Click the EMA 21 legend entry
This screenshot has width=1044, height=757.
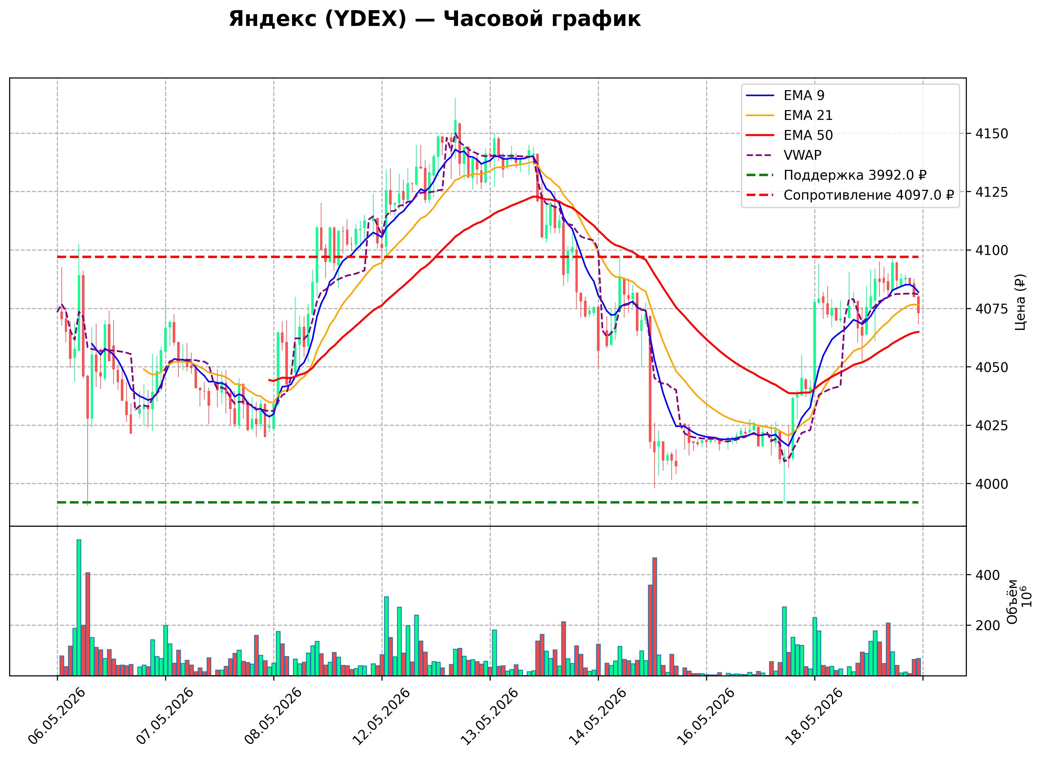pos(789,115)
